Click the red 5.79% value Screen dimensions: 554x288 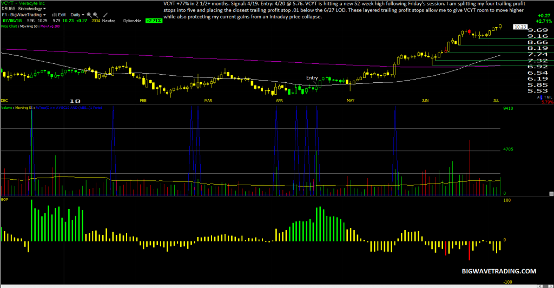548,102
